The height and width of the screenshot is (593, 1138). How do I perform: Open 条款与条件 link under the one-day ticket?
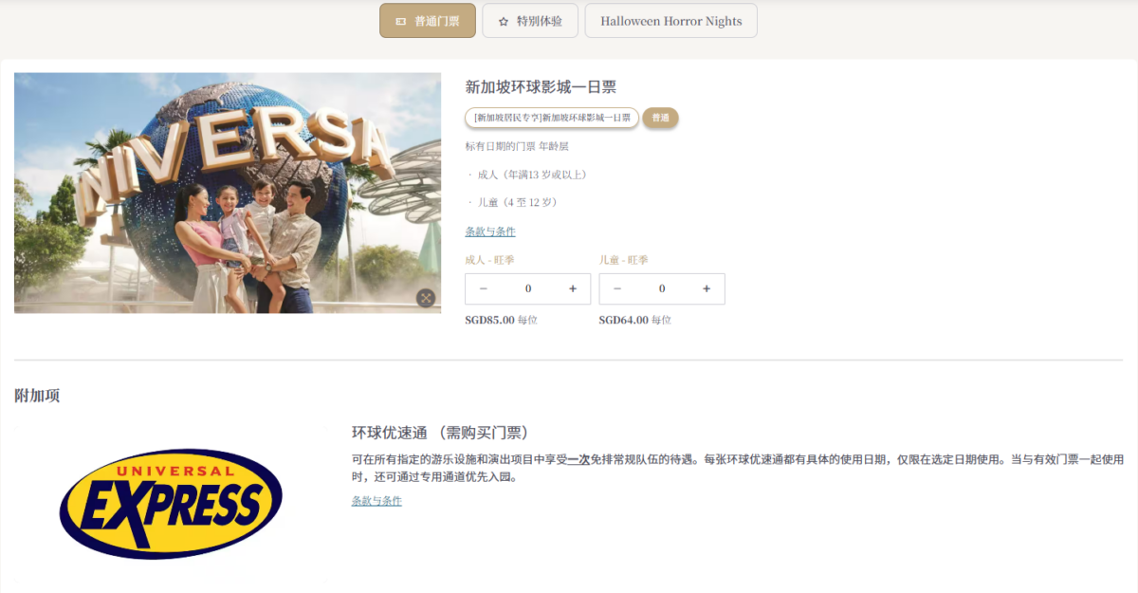click(490, 232)
